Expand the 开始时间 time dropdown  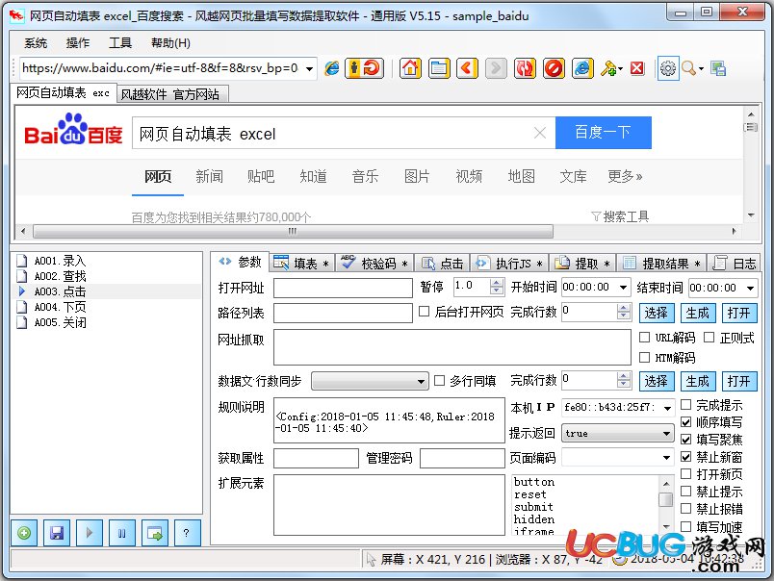point(623,287)
